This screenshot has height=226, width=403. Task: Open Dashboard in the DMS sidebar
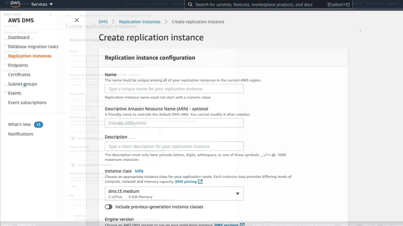(19, 37)
